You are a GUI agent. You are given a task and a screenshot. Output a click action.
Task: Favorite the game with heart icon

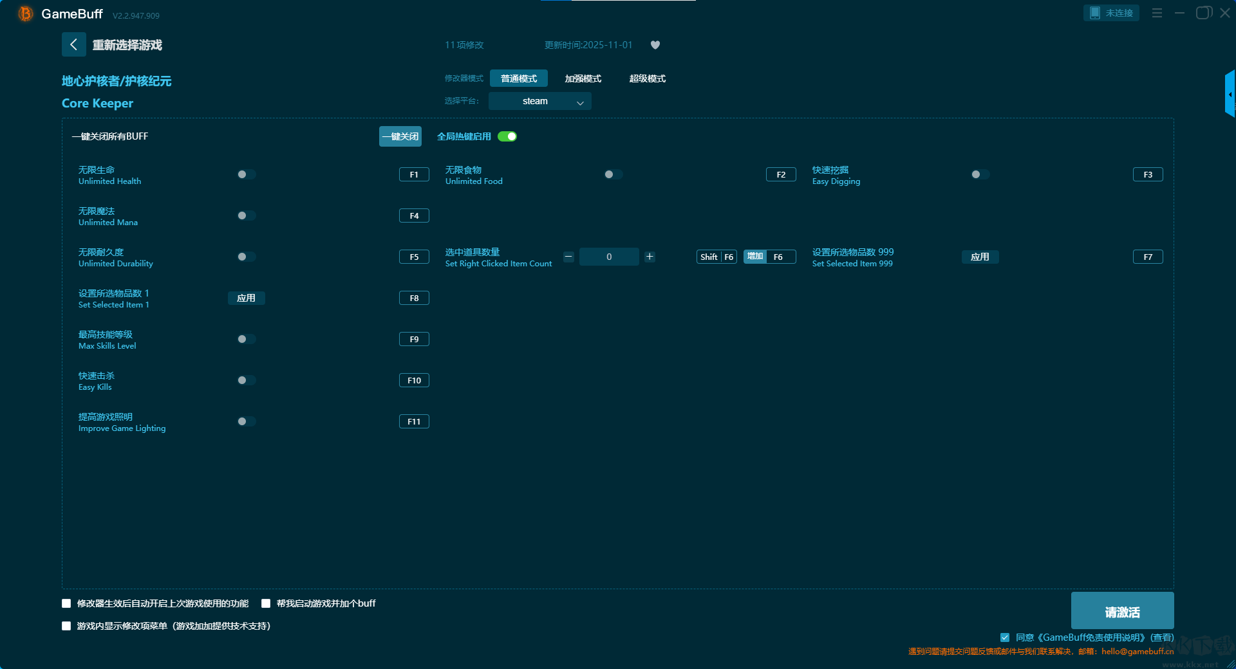click(x=655, y=45)
